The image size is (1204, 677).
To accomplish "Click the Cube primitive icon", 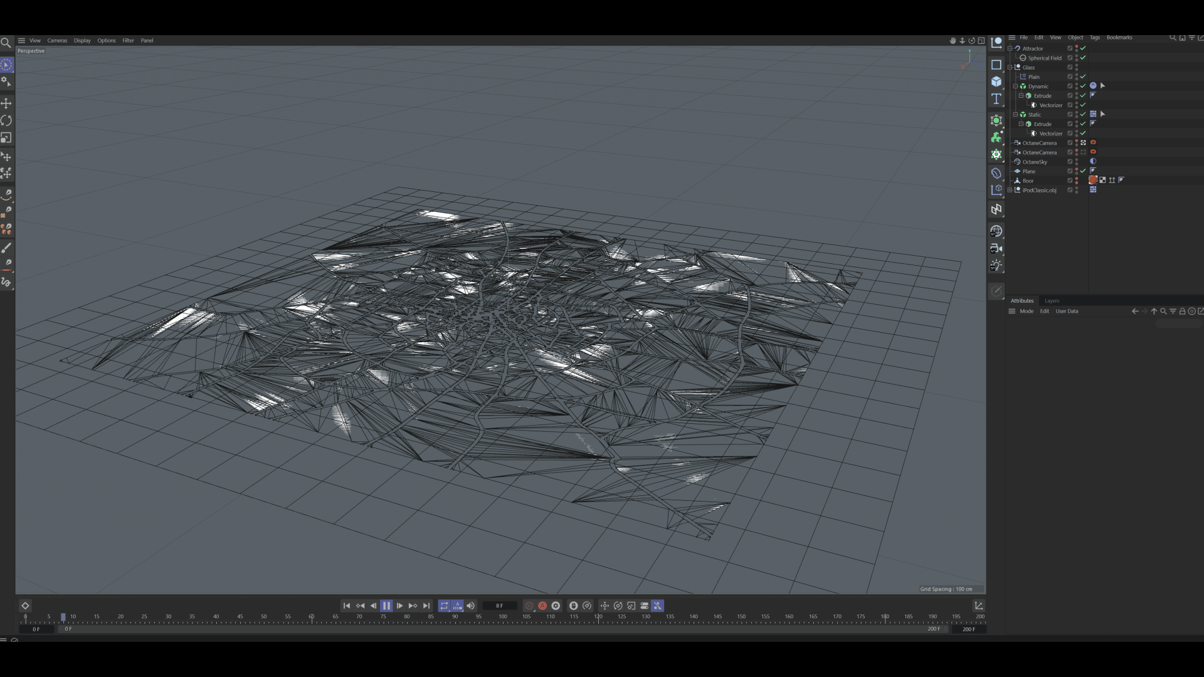I will 996,81.
